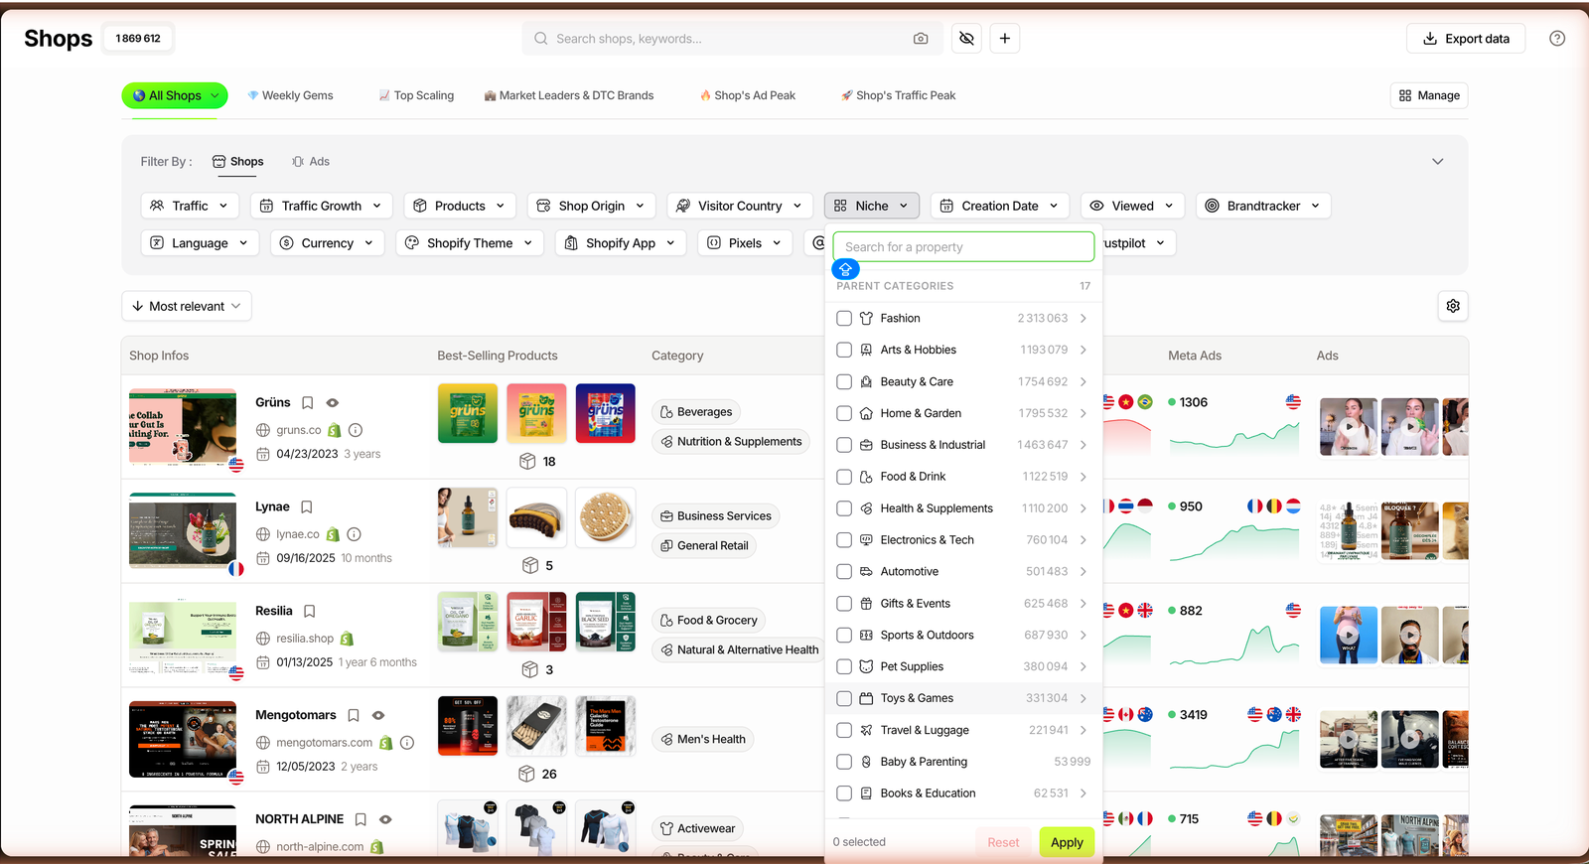
Task: Click the Shopify icon beside lynae.co
Action: (x=334, y=534)
